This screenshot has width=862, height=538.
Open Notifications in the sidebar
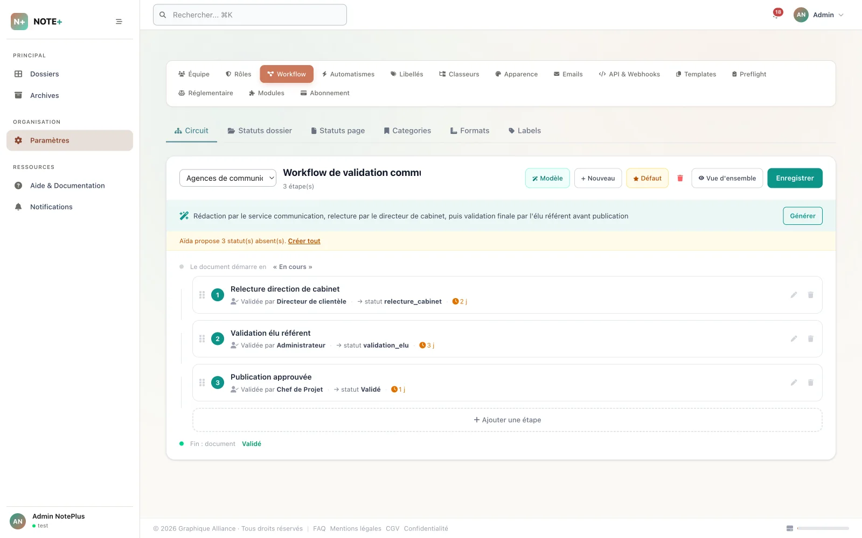pos(69,207)
